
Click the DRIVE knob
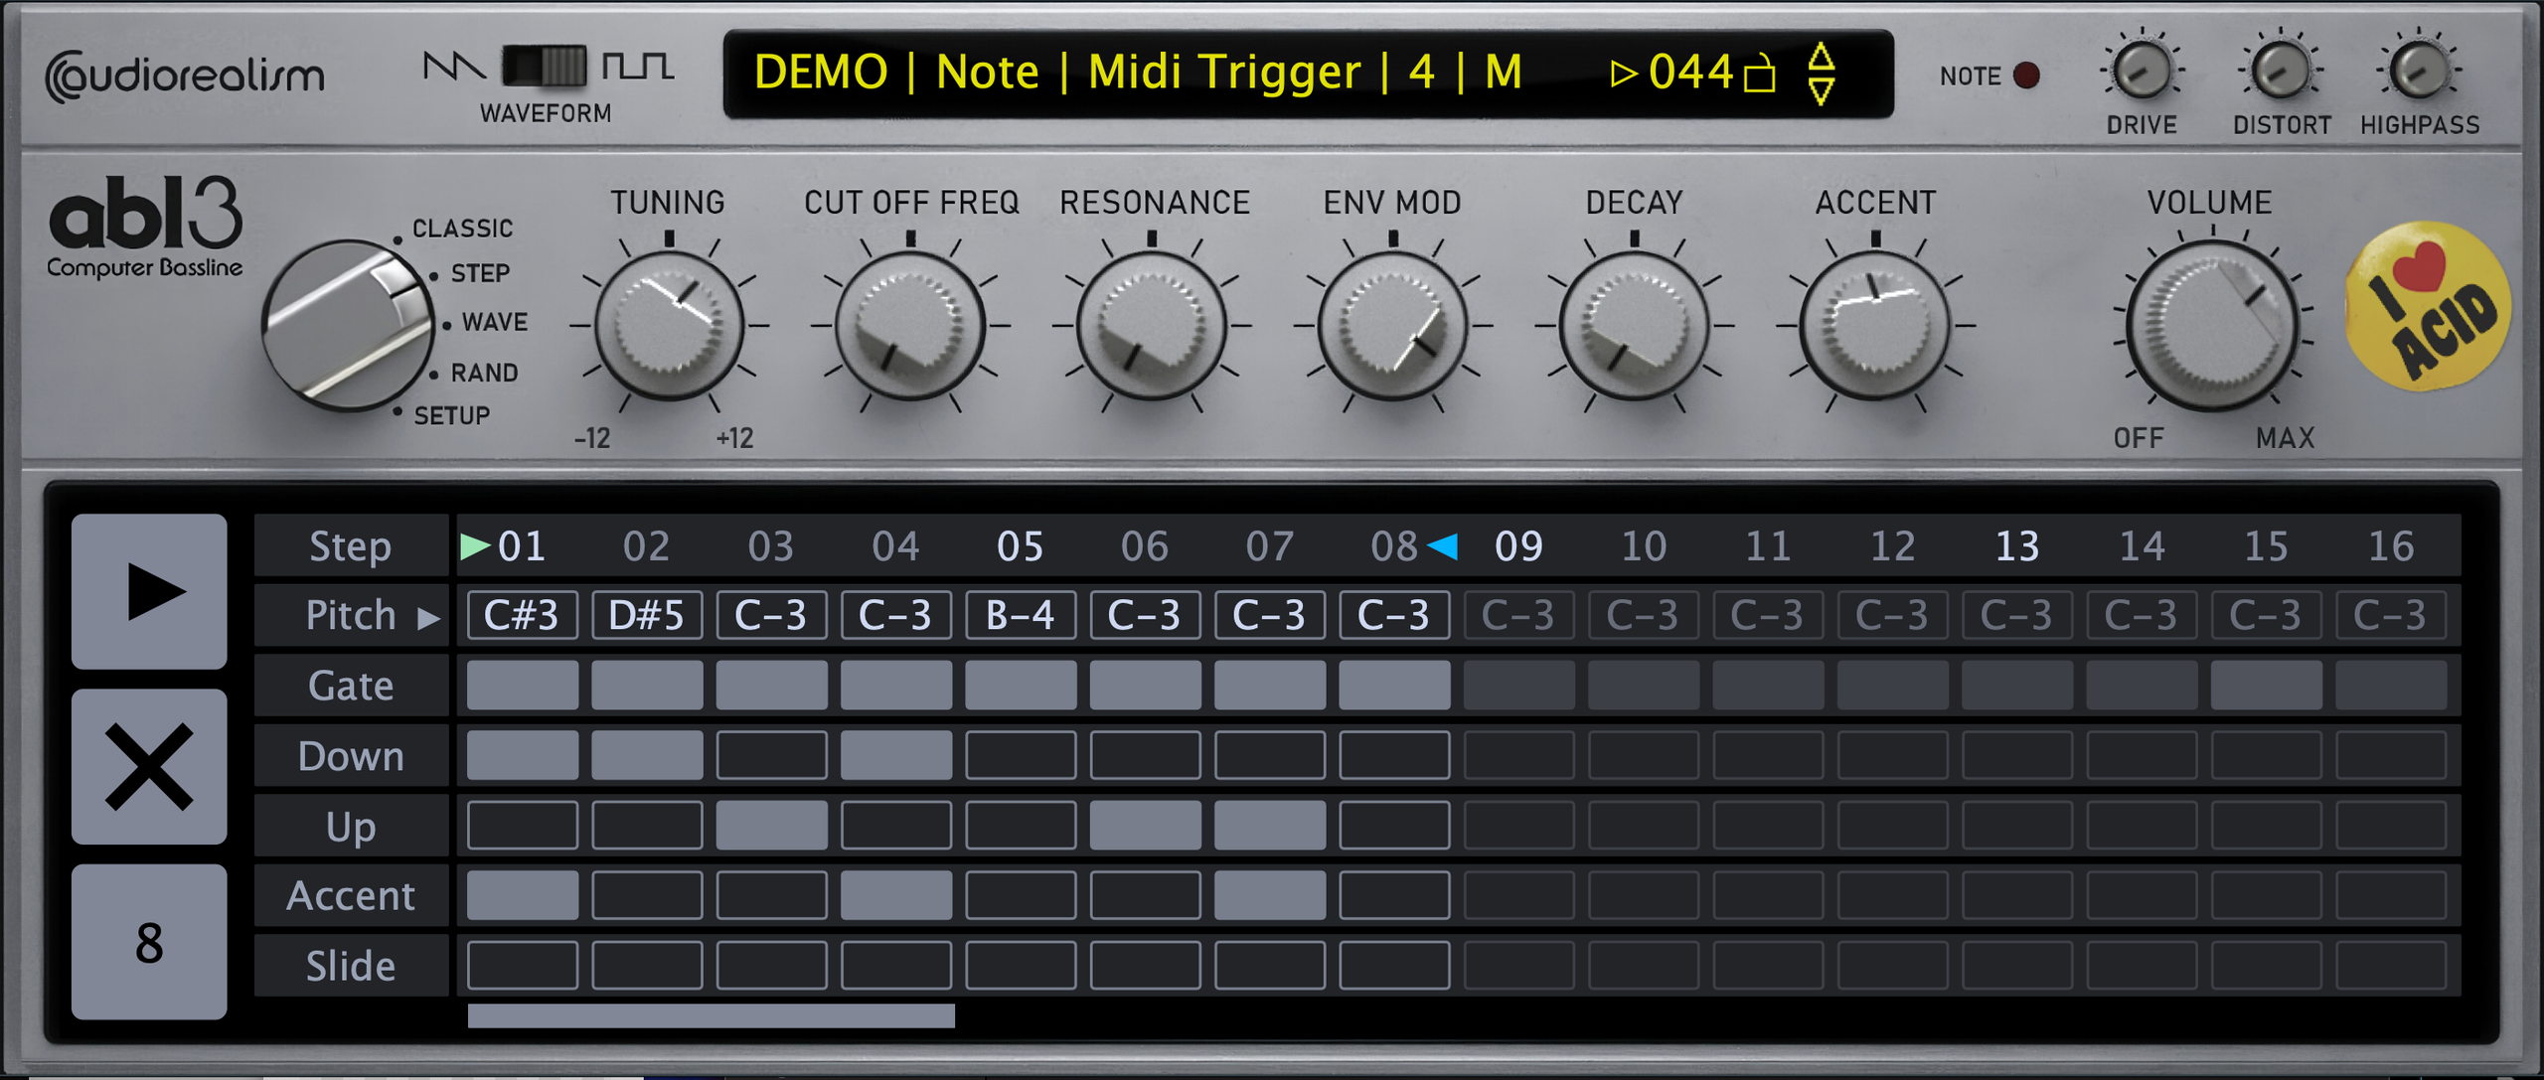(2142, 70)
